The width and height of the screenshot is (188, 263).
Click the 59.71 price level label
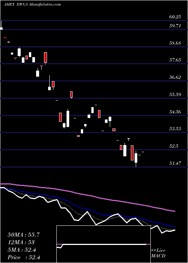175,26
